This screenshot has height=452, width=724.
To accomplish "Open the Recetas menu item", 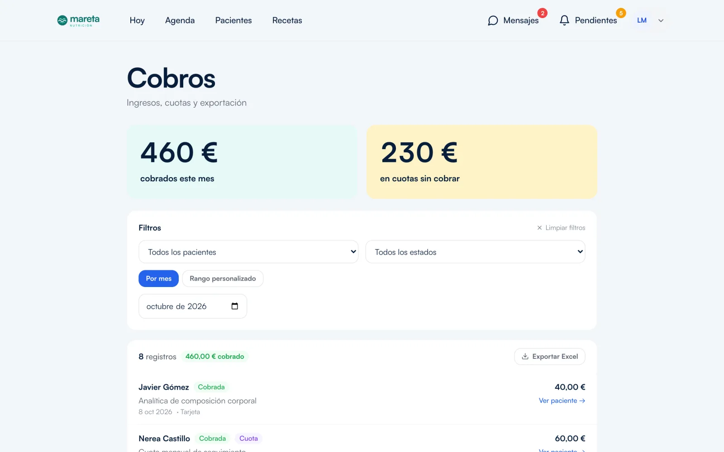I will tap(287, 20).
